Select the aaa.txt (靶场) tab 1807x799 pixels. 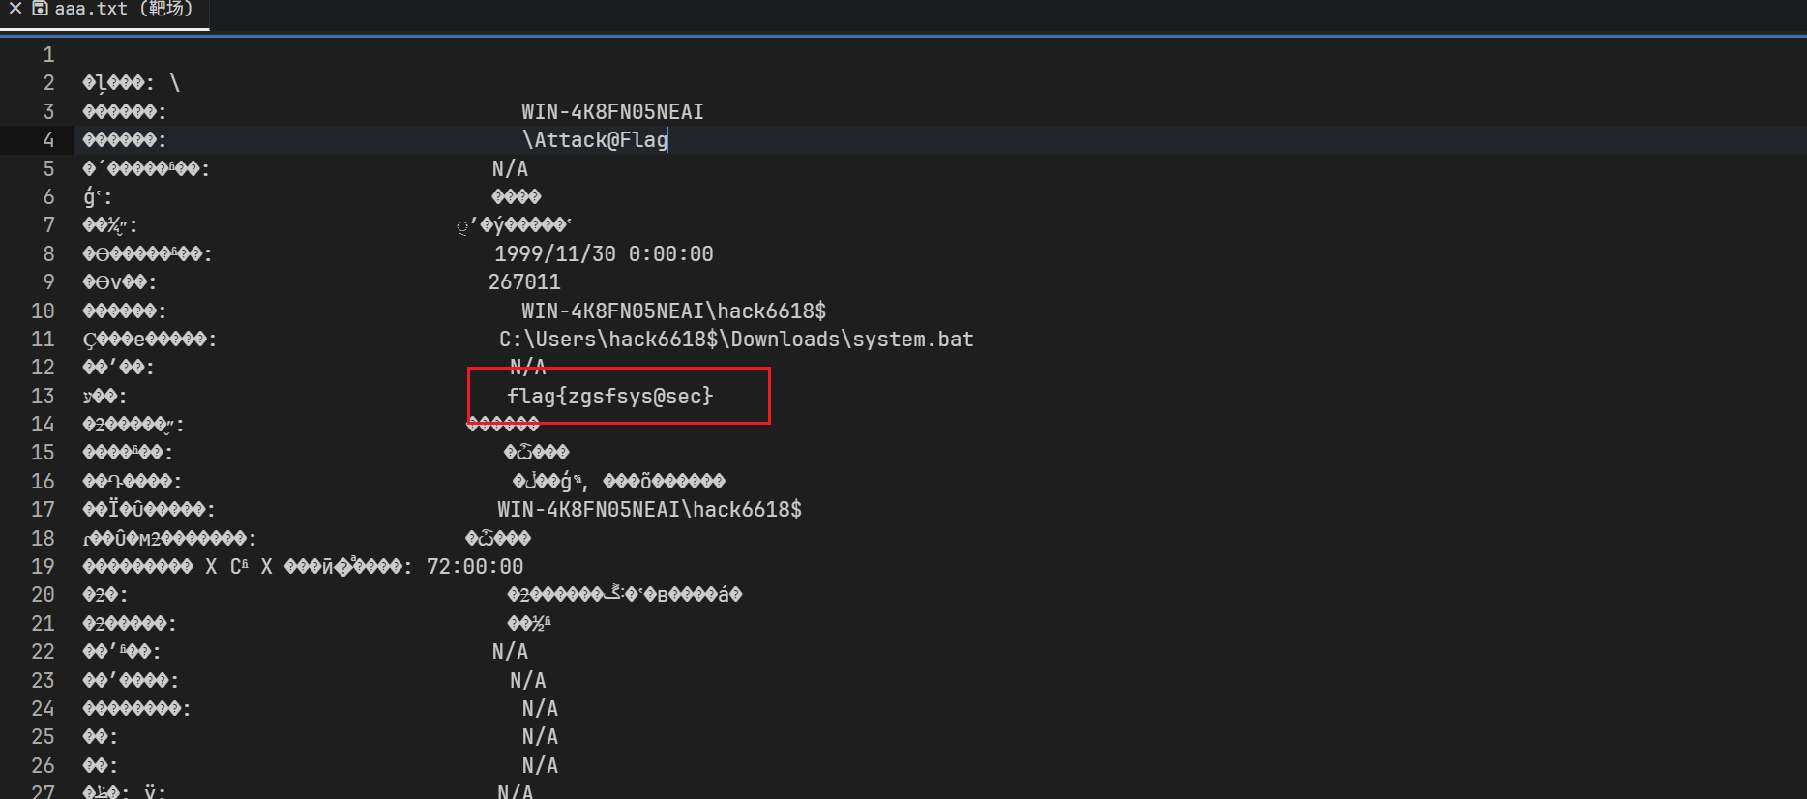pos(123,9)
